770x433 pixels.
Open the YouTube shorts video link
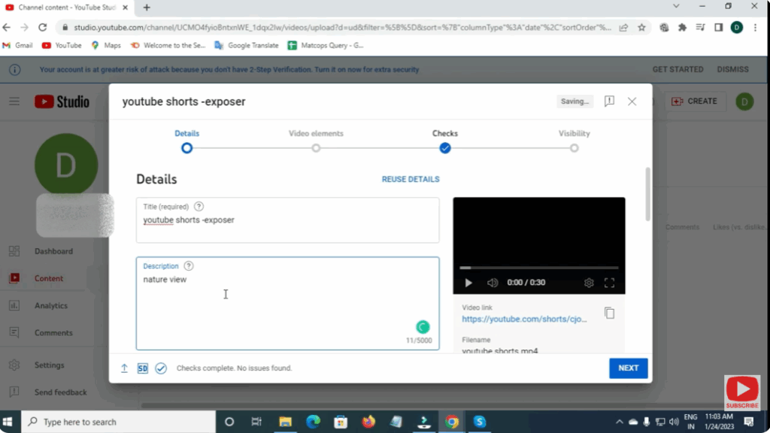(524, 319)
